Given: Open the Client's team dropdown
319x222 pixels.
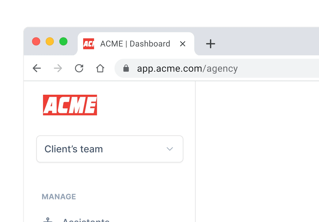Looking at the screenshot, I should 110,149.
